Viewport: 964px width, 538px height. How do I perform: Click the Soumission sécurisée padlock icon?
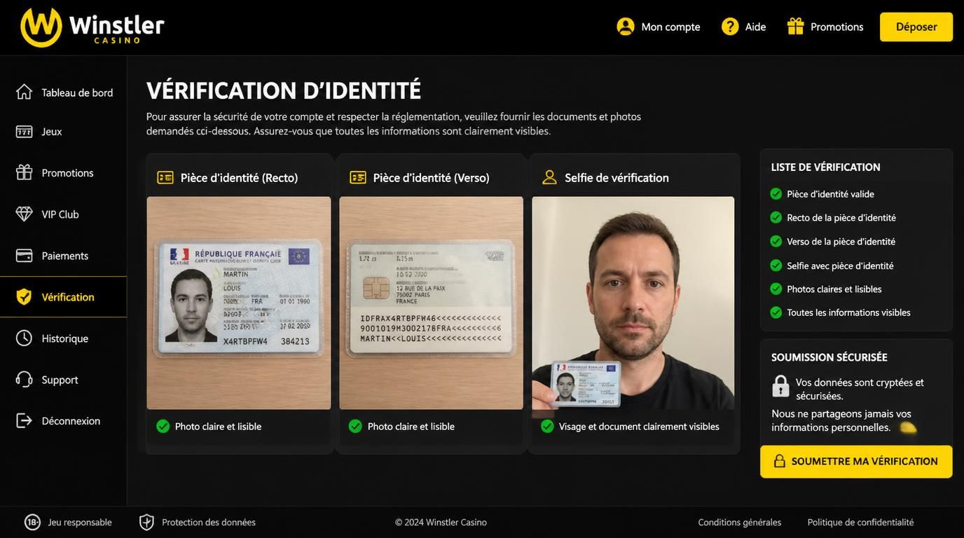[780, 385]
